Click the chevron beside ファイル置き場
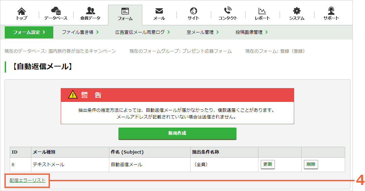Screen dimensions: 365x191 tap(97, 32)
